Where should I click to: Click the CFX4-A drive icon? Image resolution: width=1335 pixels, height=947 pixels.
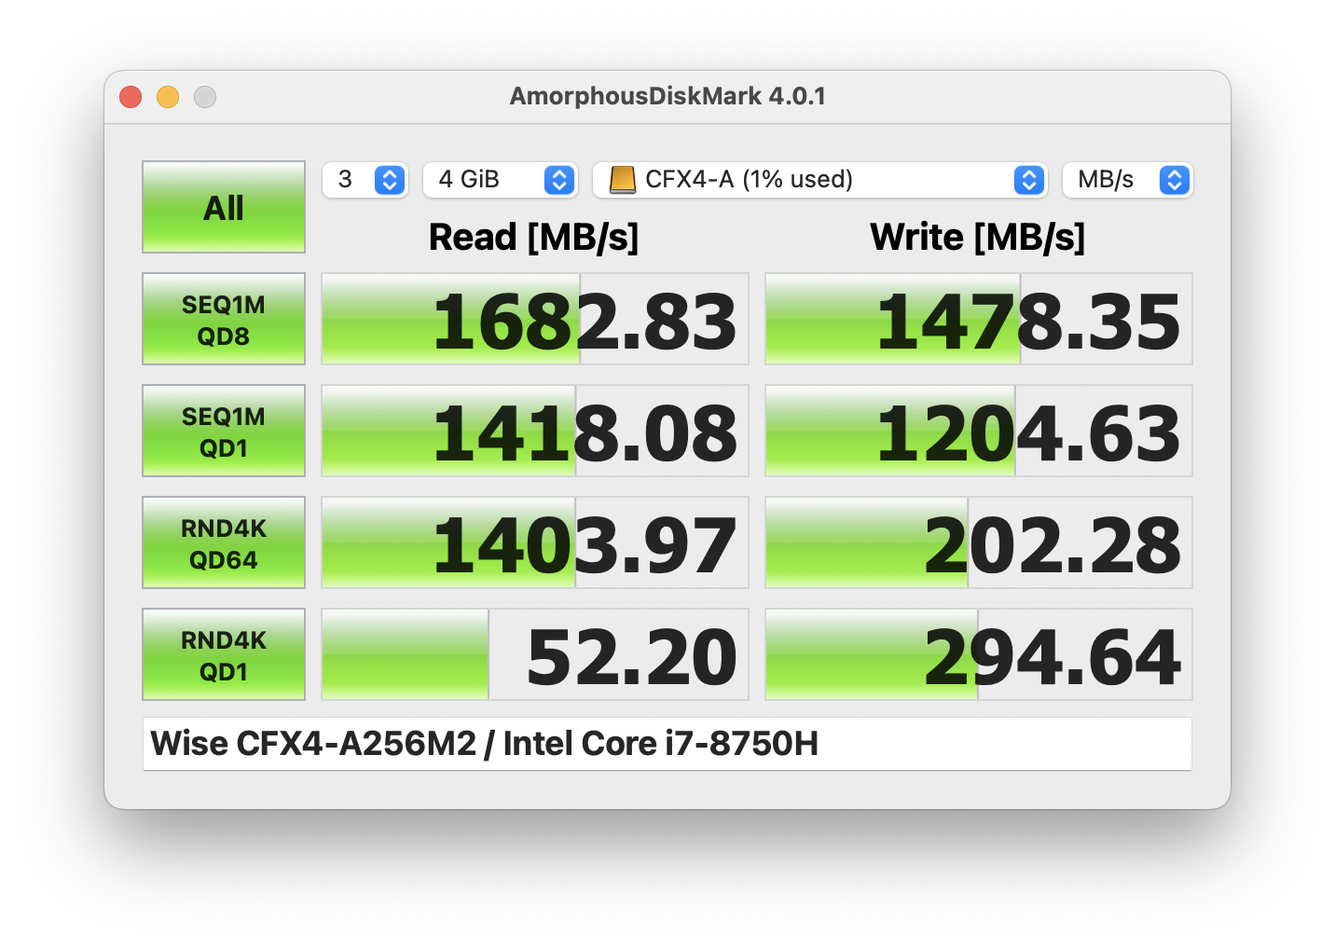pos(622,180)
